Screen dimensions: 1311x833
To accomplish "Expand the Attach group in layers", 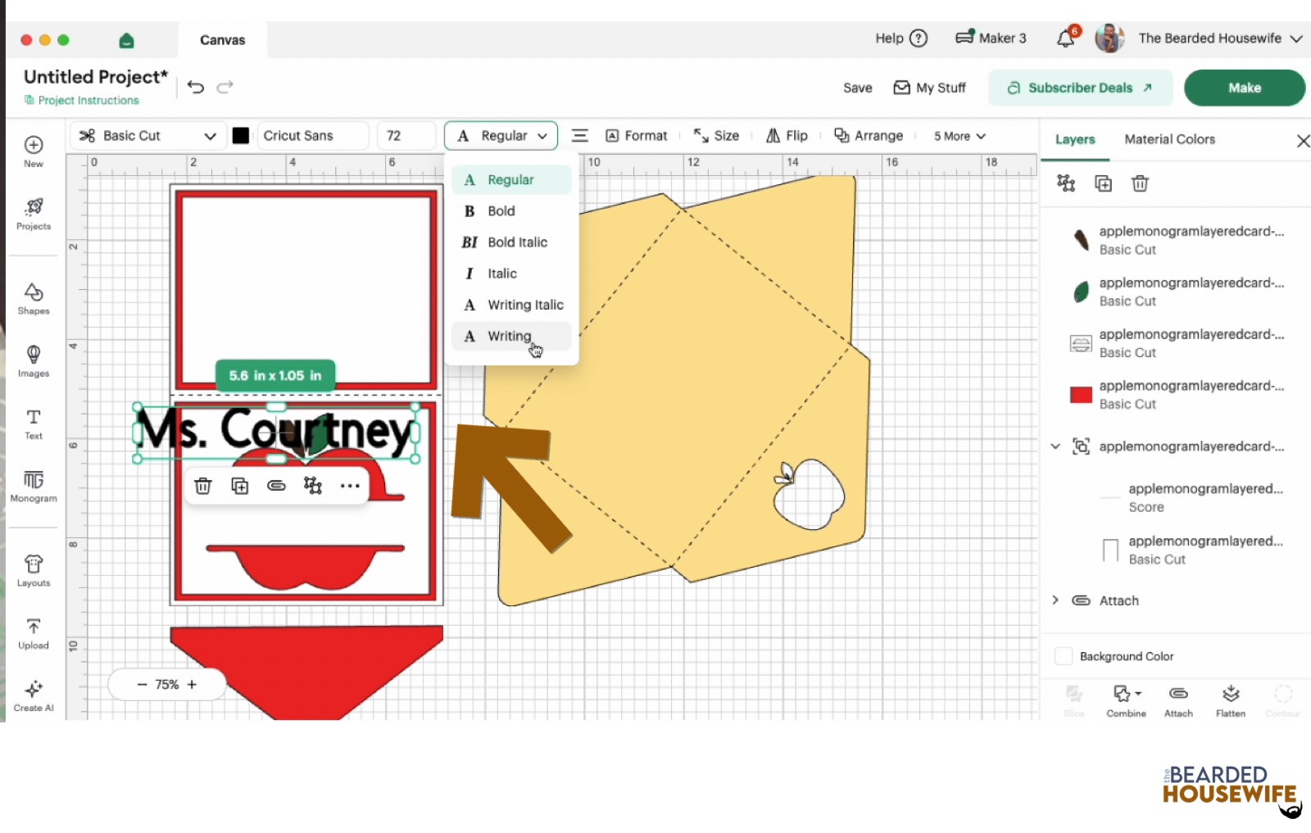I will 1055,600.
